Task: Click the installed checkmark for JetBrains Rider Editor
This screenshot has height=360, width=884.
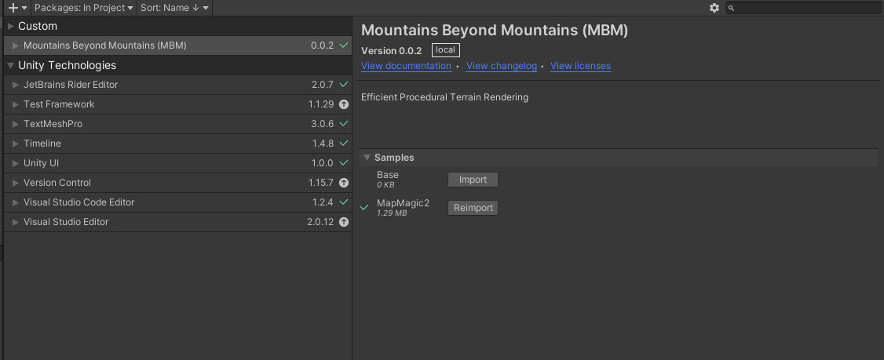Action: click(344, 85)
